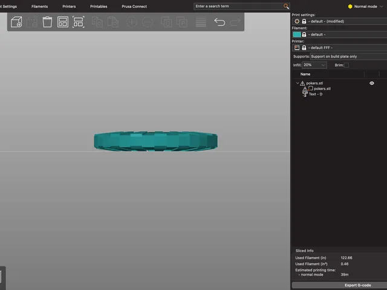Click the Used Filament value 122.66

click(346, 258)
